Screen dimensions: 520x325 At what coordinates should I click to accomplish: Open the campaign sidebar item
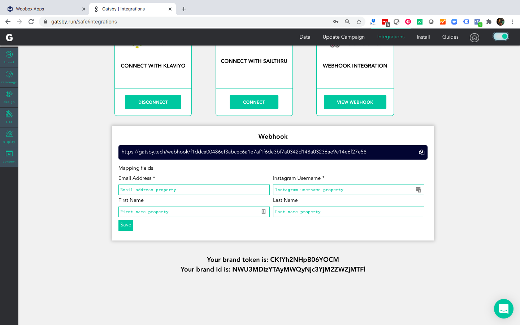pos(9,77)
